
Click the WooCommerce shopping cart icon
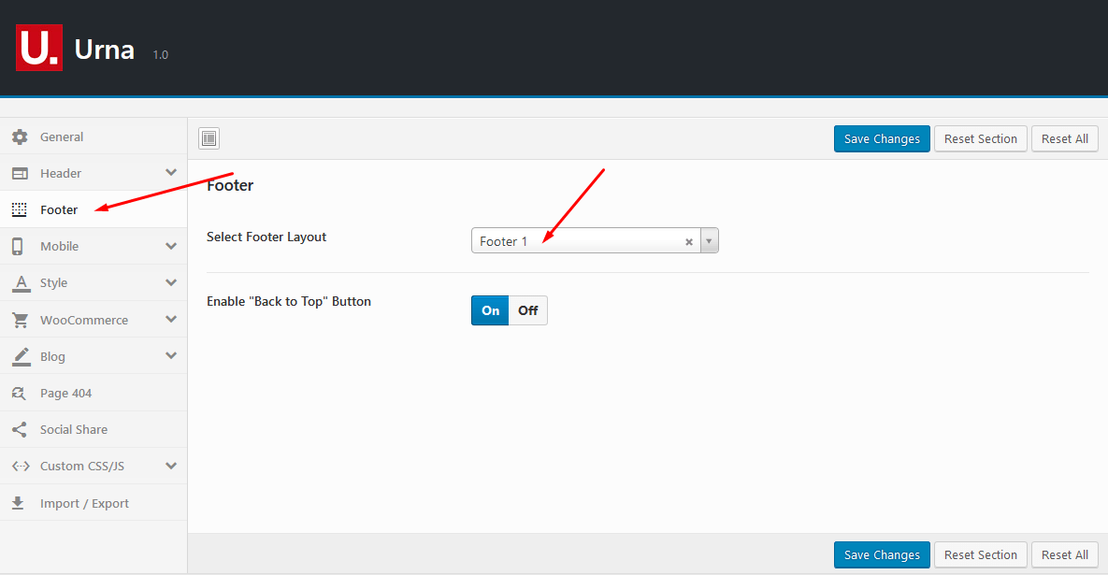coord(21,320)
